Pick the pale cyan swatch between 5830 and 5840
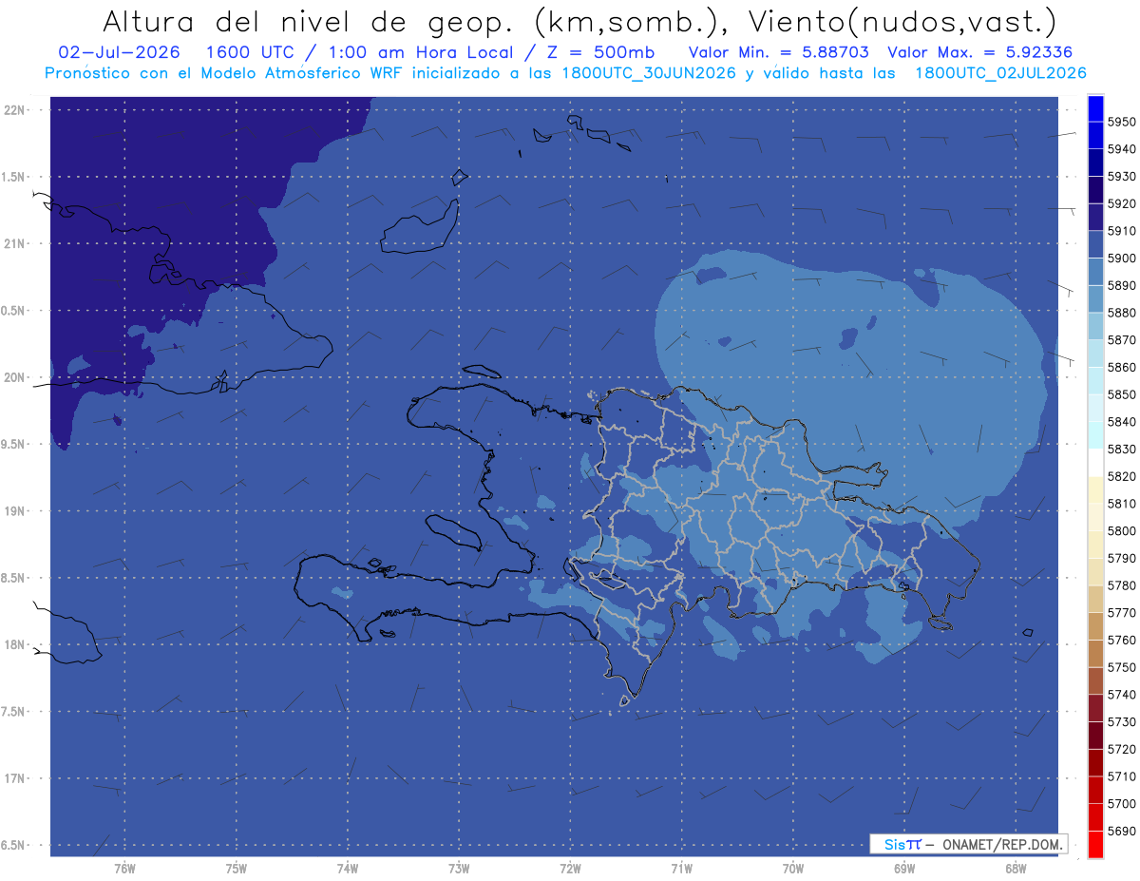Screen dimensions: 1140x881 (x=1095, y=435)
